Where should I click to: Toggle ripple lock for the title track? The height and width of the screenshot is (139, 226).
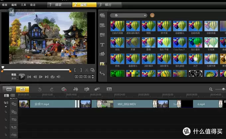6,120
